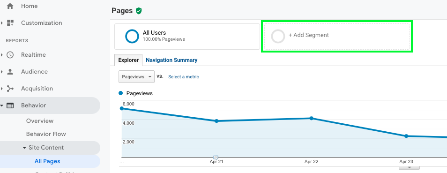The height and width of the screenshot is (173, 447).
Task: Expand the Customization arrow in sidebar
Action: (x=2, y=23)
